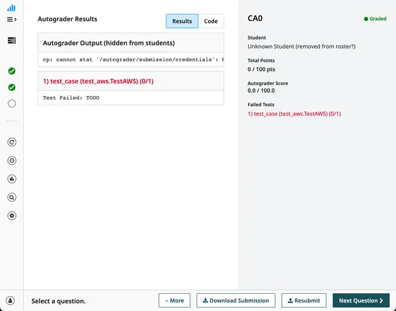
Task: Go to Next Question
Action: point(361,300)
